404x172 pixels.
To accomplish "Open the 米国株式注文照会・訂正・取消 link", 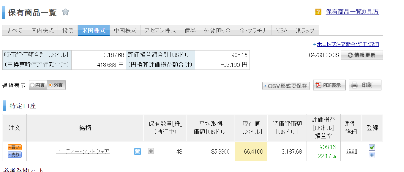I will (348, 44).
